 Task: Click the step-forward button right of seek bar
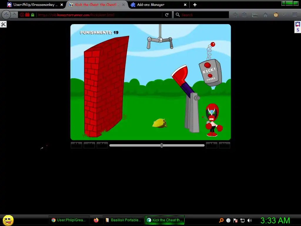point(212,145)
